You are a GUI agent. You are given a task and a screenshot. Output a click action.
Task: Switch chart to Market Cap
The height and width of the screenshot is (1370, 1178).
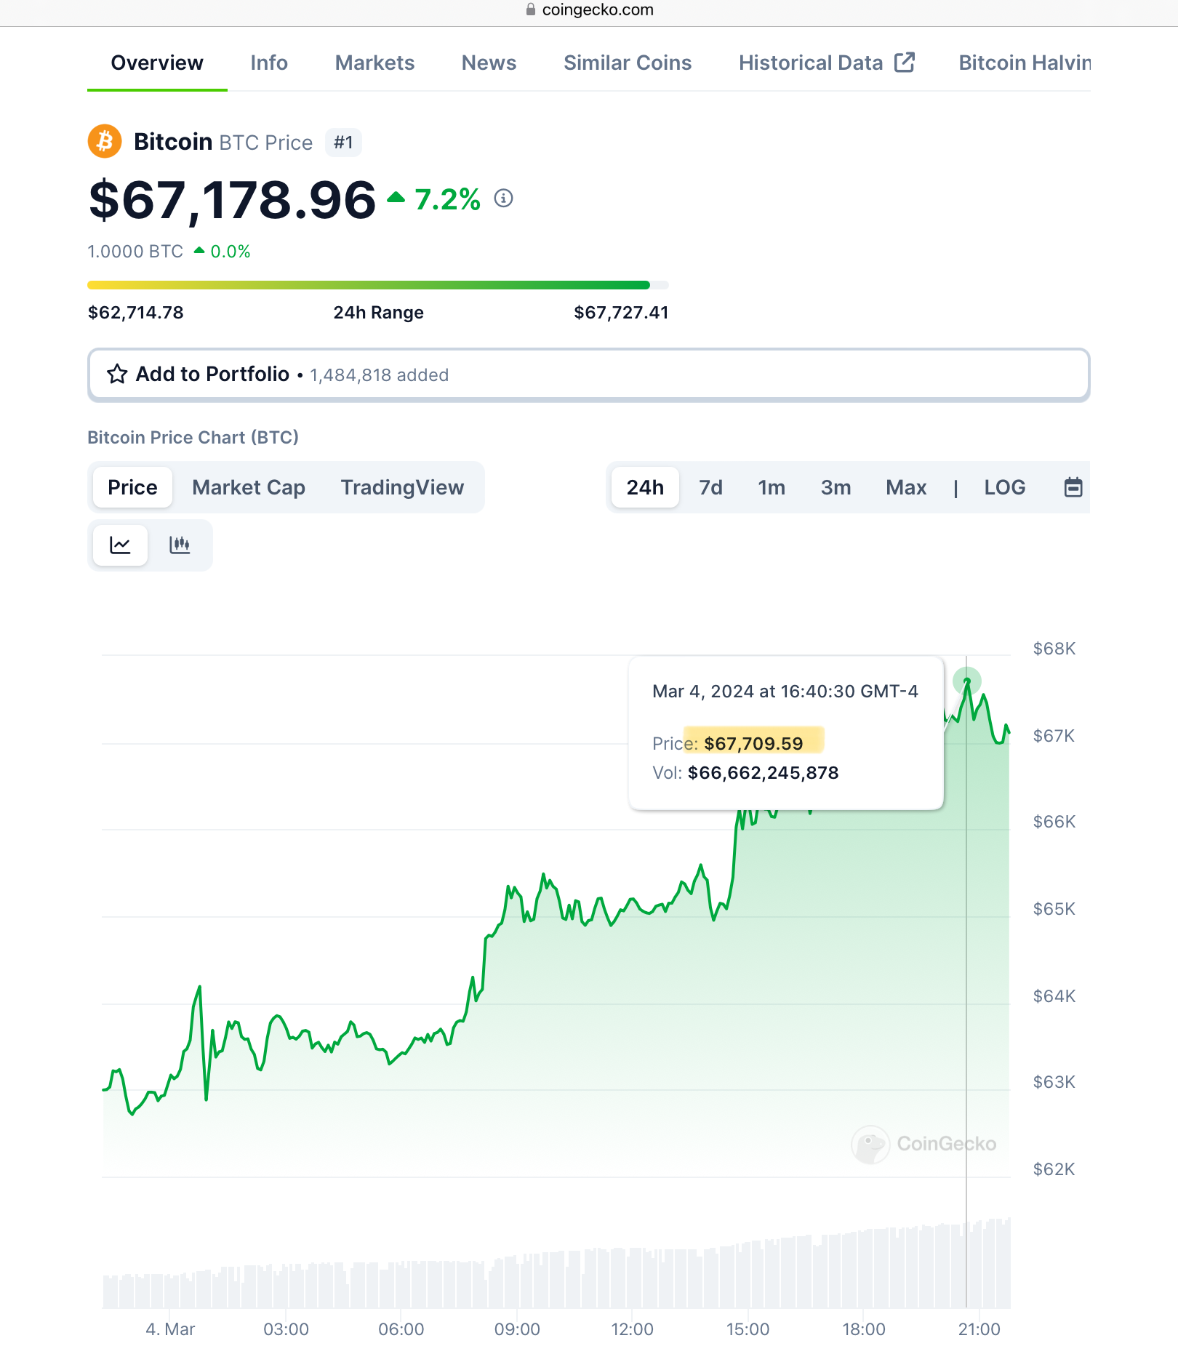click(x=249, y=487)
